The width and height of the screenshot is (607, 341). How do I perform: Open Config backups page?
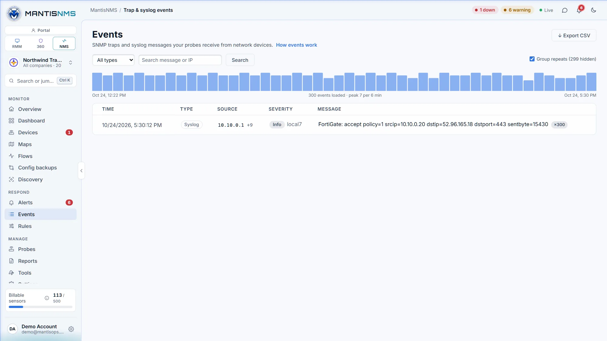point(40,168)
